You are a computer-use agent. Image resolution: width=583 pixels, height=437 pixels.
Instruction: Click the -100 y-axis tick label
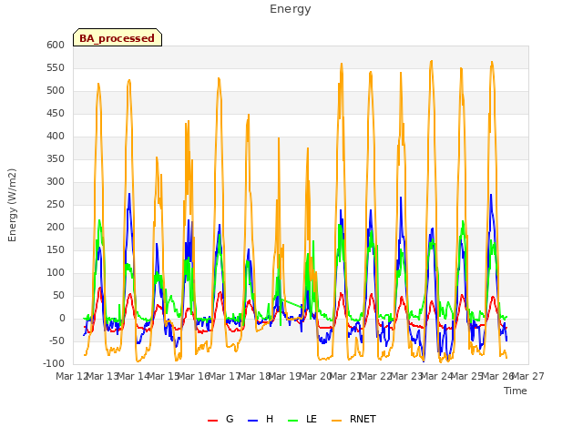pos(54,363)
